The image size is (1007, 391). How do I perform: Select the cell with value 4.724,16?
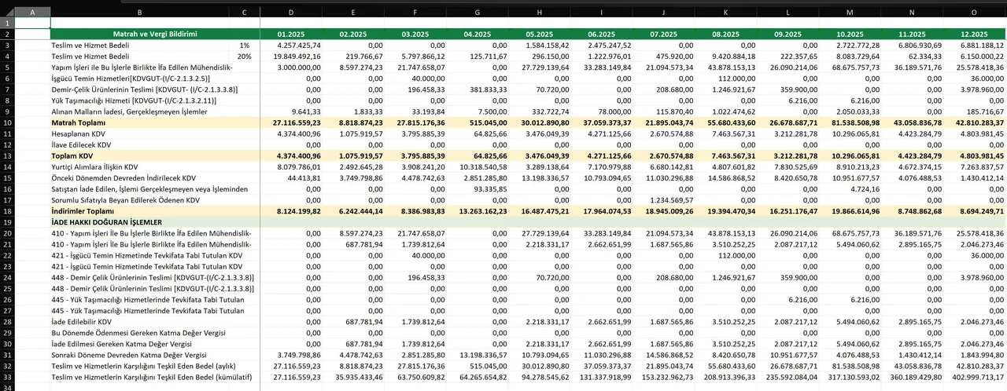coord(849,189)
